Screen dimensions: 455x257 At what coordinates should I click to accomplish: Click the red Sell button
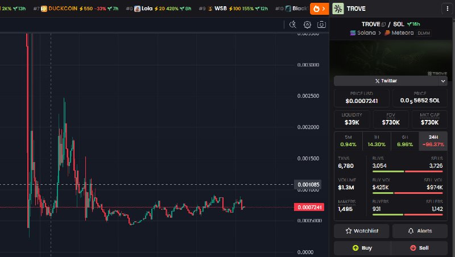[x=419, y=248]
